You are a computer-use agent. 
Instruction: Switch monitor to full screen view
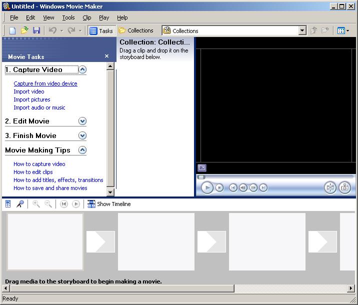tap(202, 168)
